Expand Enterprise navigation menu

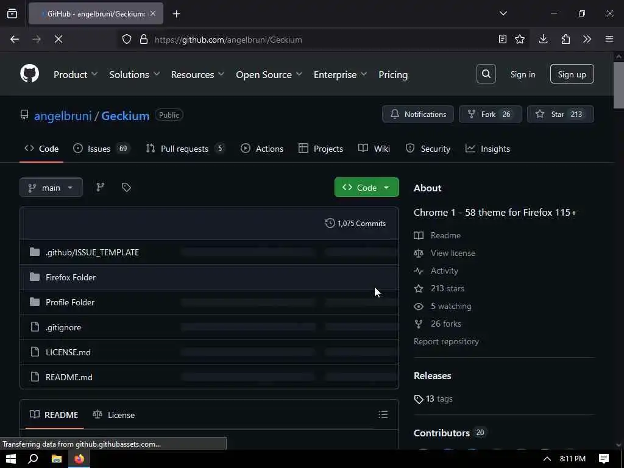click(x=340, y=74)
